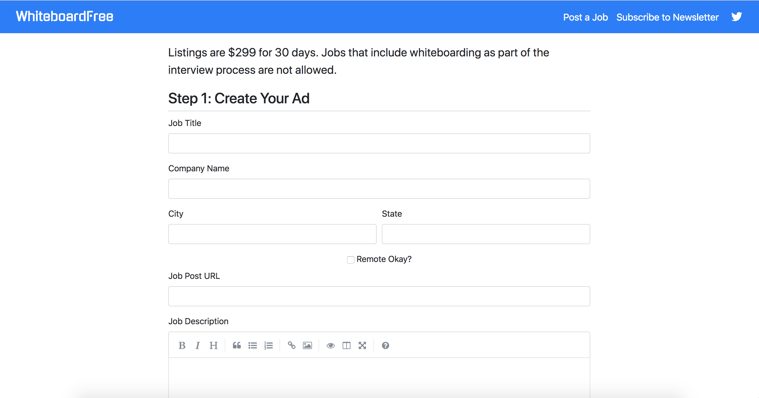Toggle preview with the eye icon
This screenshot has width=759, height=398.
tap(331, 345)
